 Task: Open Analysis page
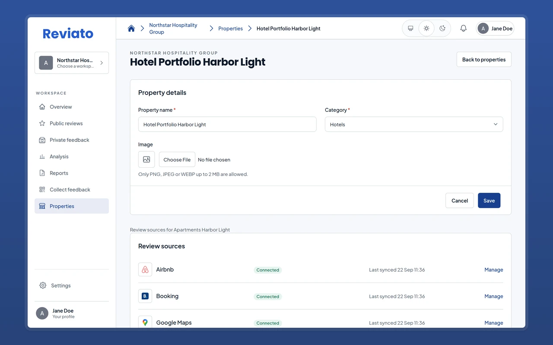(x=72, y=157)
